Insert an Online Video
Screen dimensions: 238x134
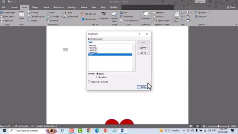point(114,17)
